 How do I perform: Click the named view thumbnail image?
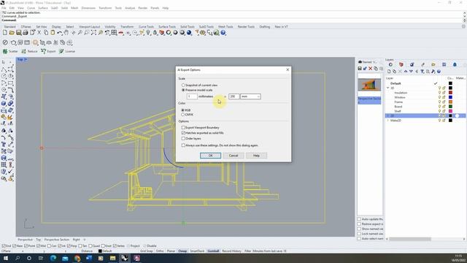(369, 85)
